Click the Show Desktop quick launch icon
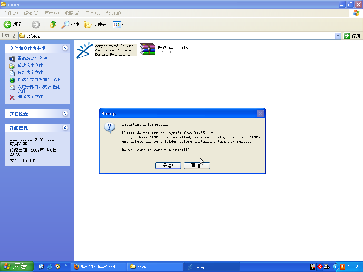The height and width of the screenshot is (272, 363). coord(41,267)
